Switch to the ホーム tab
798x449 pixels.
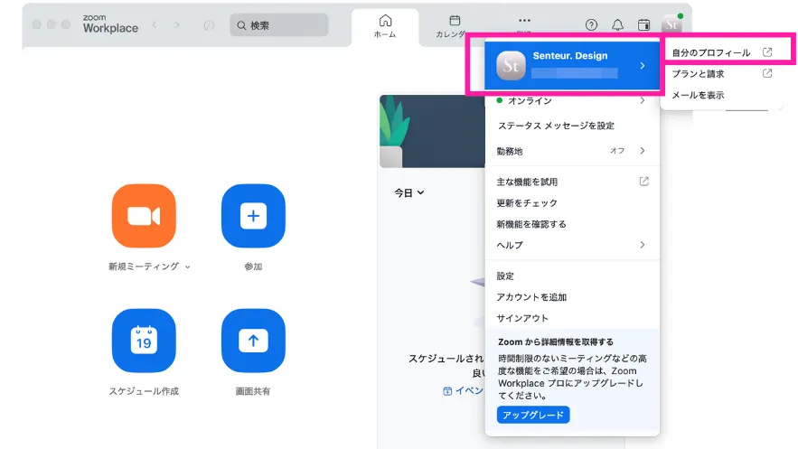coord(385,26)
